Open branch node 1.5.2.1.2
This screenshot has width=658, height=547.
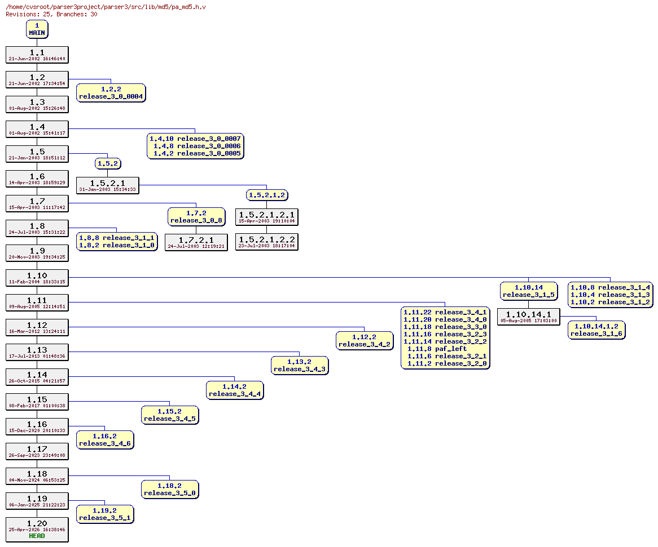pyautogui.click(x=266, y=195)
